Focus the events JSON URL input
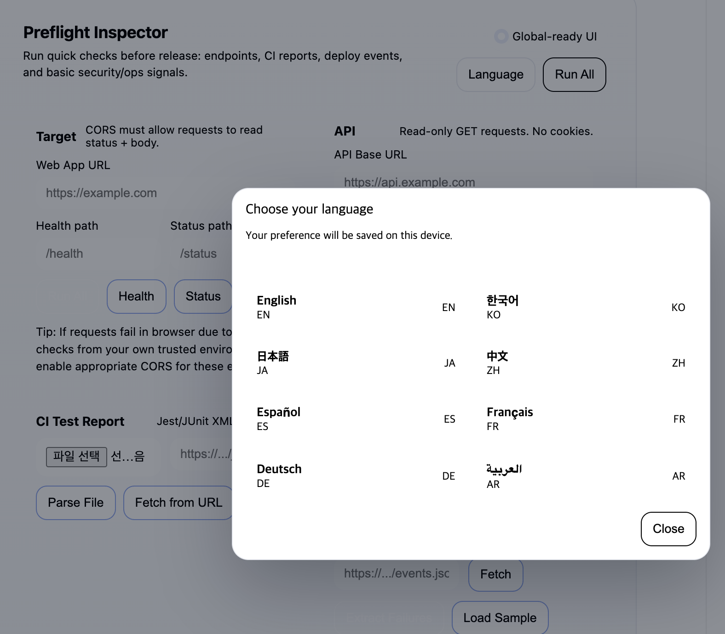 (397, 573)
